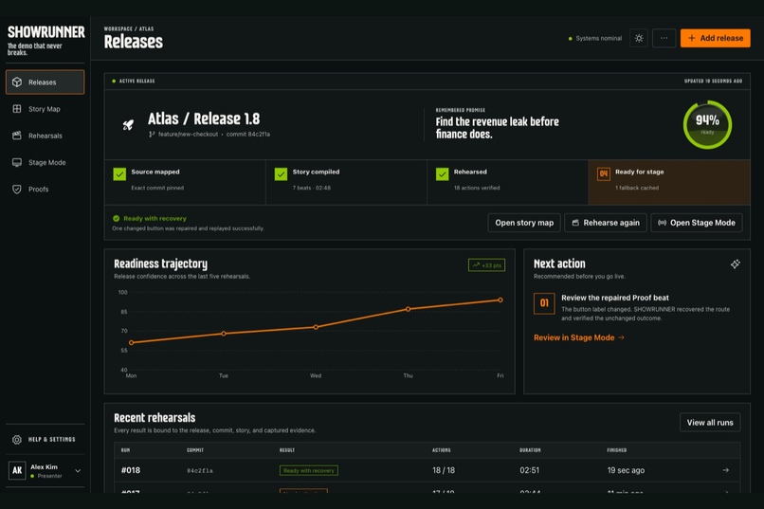Open Proofs in the sidebar

(45, 189)
